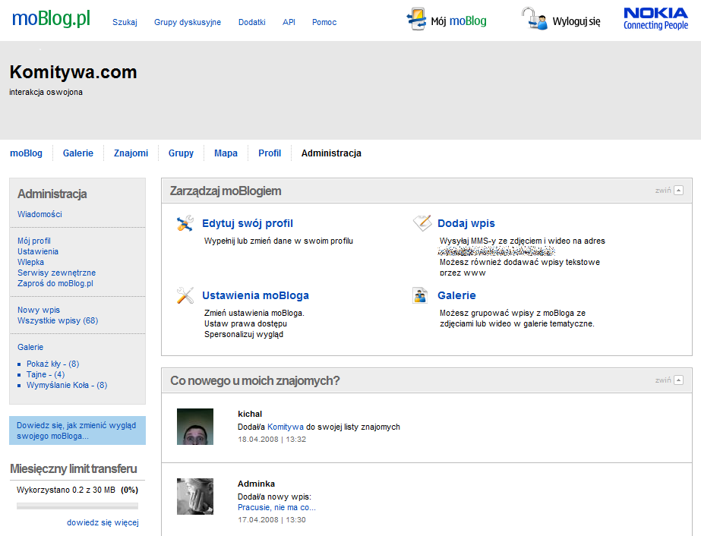Viewport: 701px width, 536px height.
Task: Click the Ustawienia moBloga tools icon
Action: pyautogui.click(x=185, y=295)
